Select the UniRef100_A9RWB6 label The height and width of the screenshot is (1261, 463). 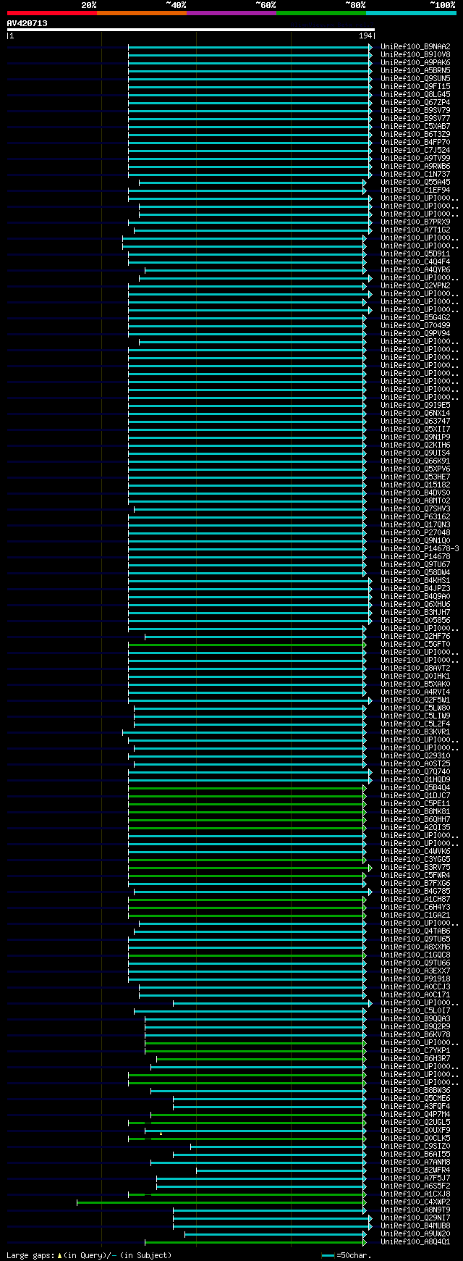coord(415,166)
